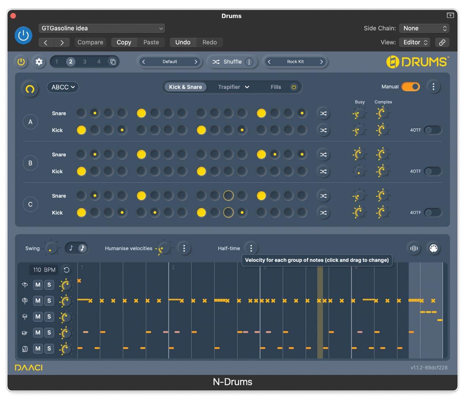Go to next style after Default

tap(196, 62)
